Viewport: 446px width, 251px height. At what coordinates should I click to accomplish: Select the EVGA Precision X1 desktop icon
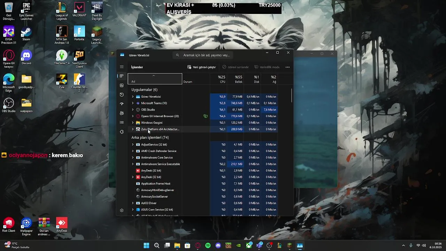pyautogui.click(x=9, y=35)
